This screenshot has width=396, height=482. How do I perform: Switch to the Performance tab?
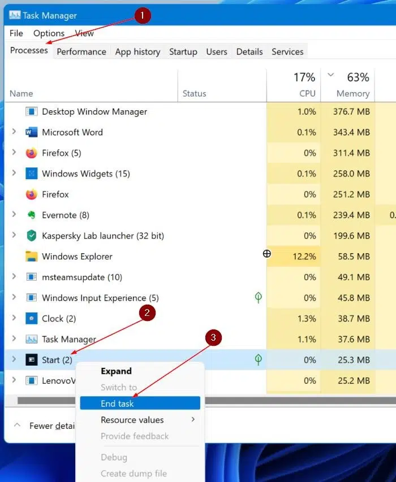pyautogui.click(x=81, y=51)
